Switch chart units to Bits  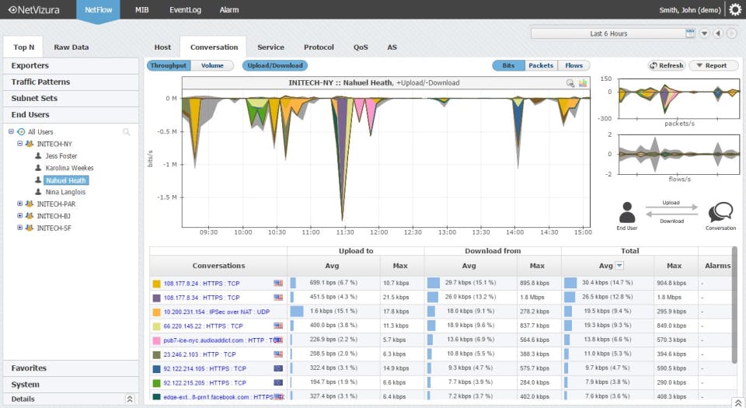click(x=508, y=65)
